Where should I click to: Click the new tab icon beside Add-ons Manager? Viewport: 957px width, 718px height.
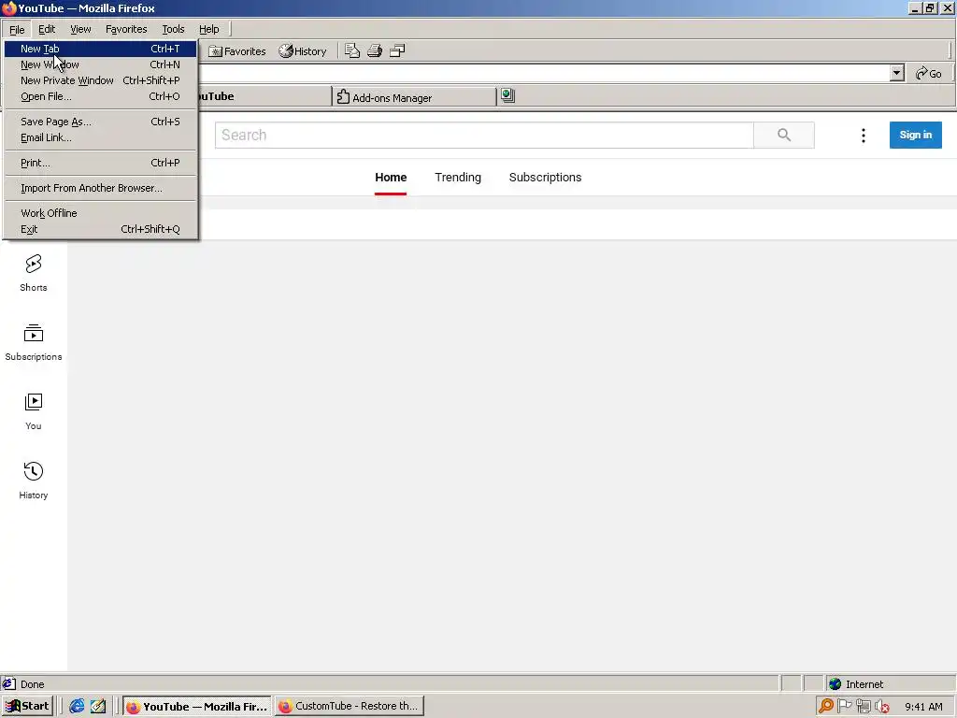click(507, 95)
